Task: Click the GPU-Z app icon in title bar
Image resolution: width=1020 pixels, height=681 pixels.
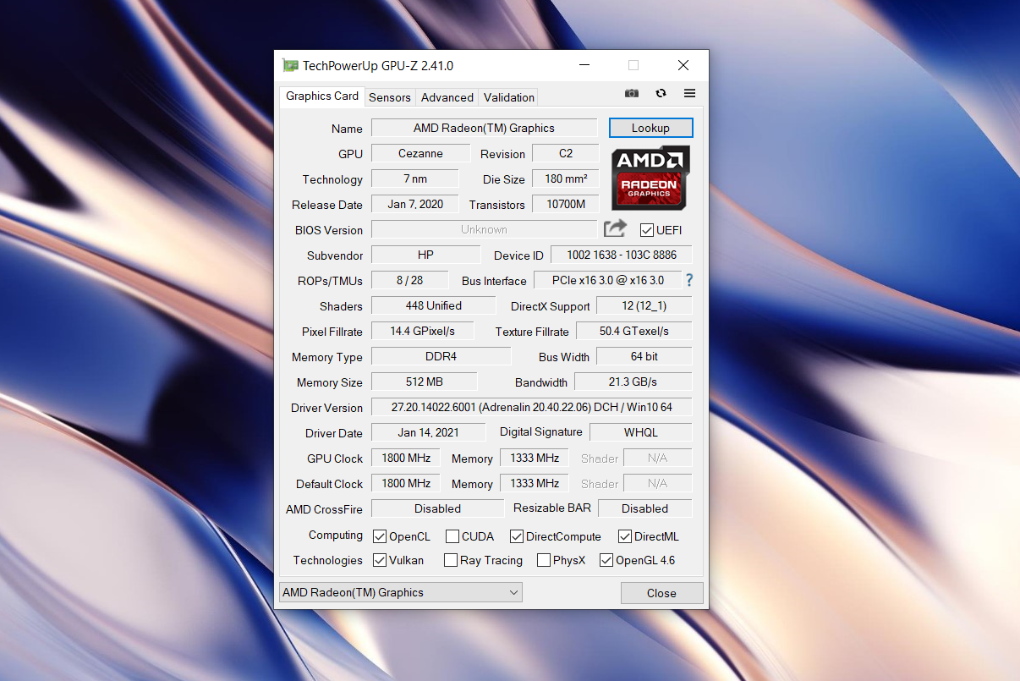Action: click(290, 65)
